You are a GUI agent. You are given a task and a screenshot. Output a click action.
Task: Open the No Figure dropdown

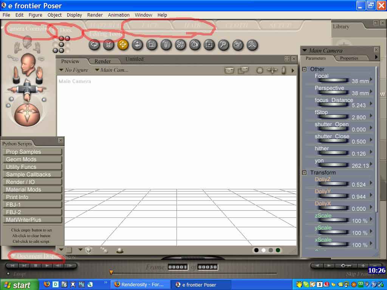coord(74,70)
